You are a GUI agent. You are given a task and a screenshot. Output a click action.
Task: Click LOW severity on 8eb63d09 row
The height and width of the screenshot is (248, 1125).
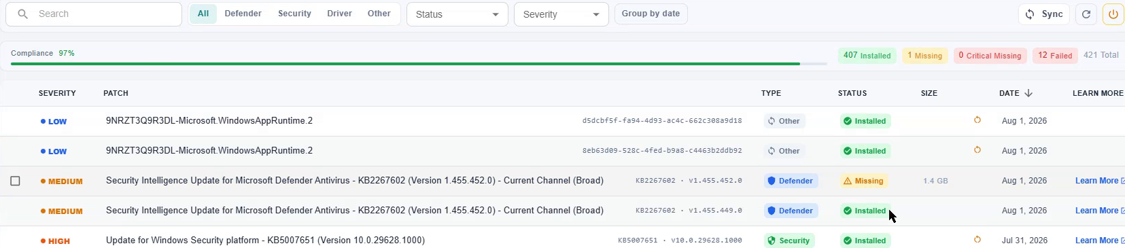(54, 152)
